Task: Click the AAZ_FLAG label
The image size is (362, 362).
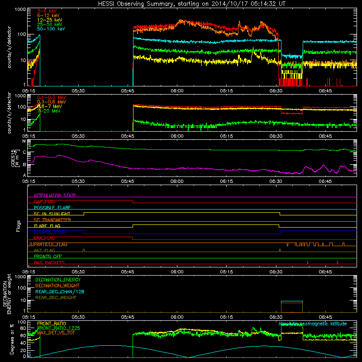Action: pos(44,250)
